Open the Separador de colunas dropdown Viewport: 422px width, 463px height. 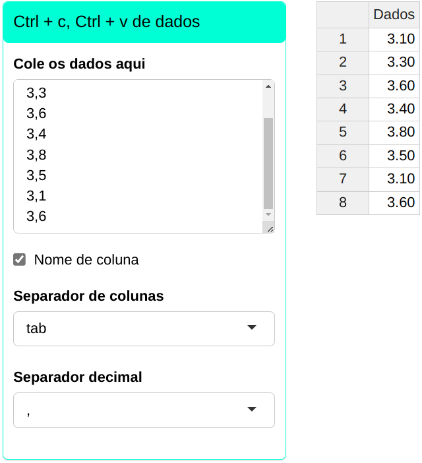[x=144, y=328]
